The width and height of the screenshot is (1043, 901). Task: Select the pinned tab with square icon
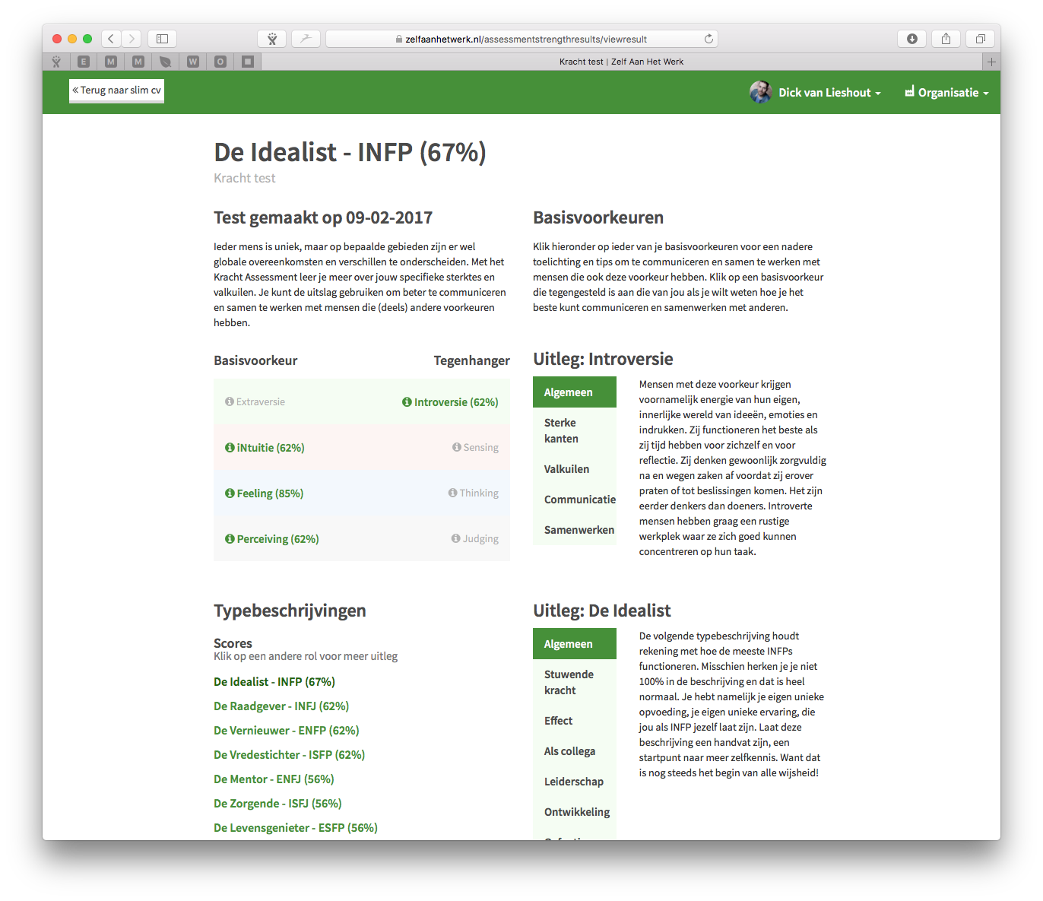248,62
